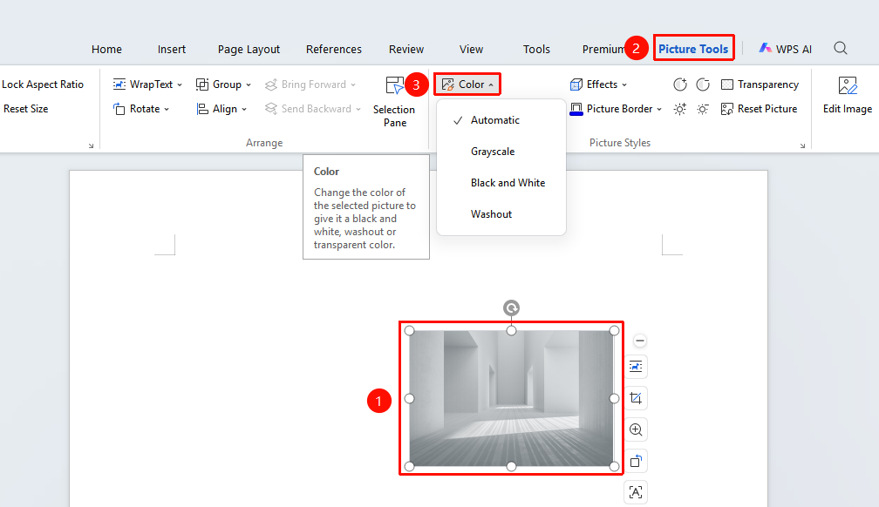Screen dimensions: 879x507
Task: Open the Edit Image tool
Action: click(848, 95)
